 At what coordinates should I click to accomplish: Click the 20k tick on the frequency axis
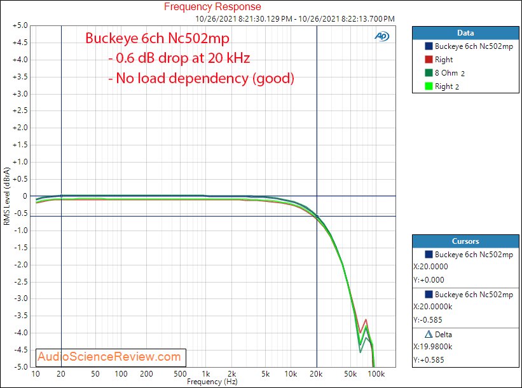[316, 374]
